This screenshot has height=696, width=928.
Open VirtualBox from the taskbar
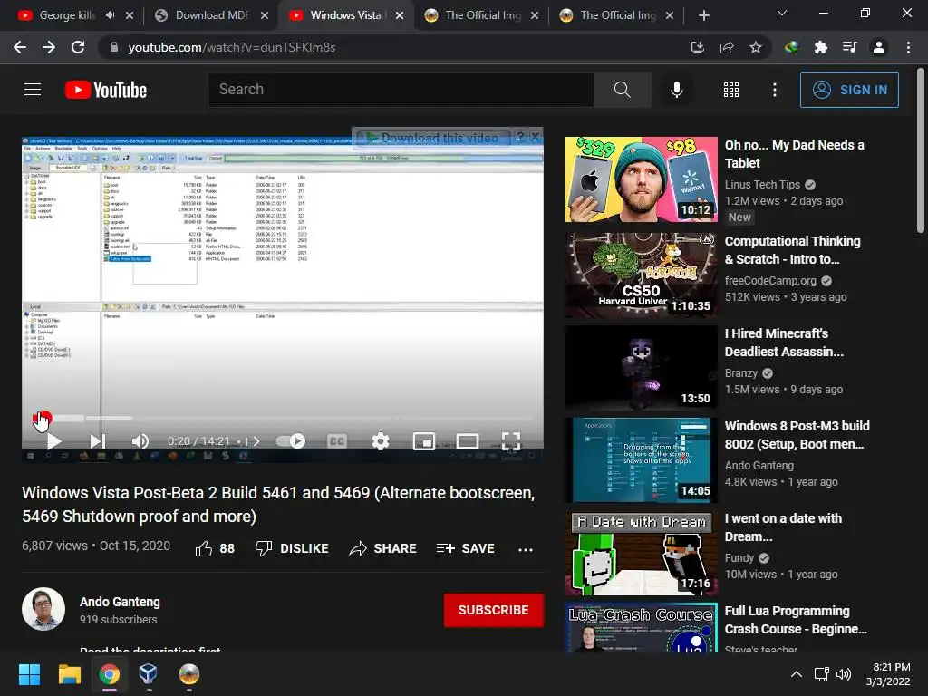pyautogui.click(x=148, y=674)
